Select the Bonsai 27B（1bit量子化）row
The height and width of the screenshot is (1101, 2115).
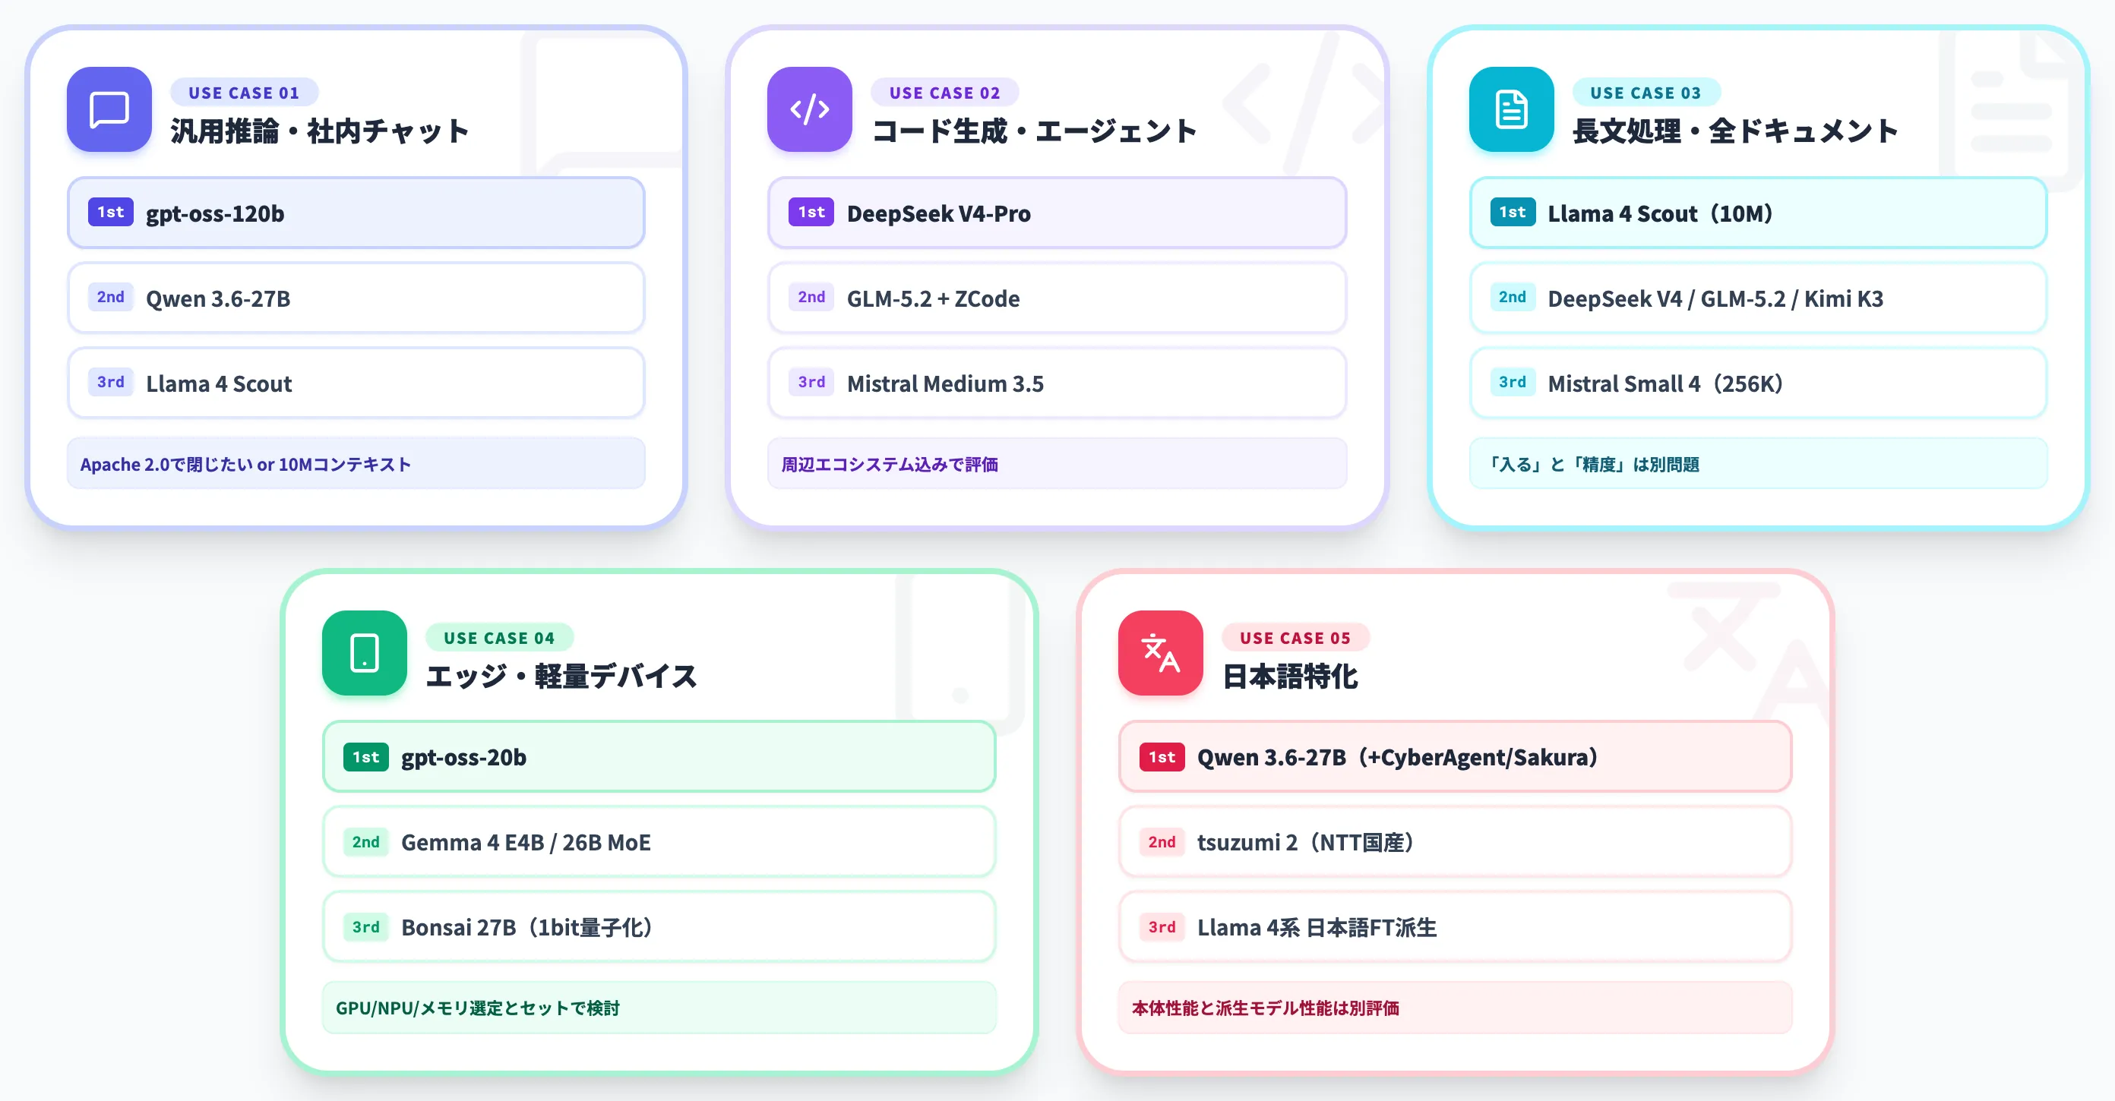point(659,927)
